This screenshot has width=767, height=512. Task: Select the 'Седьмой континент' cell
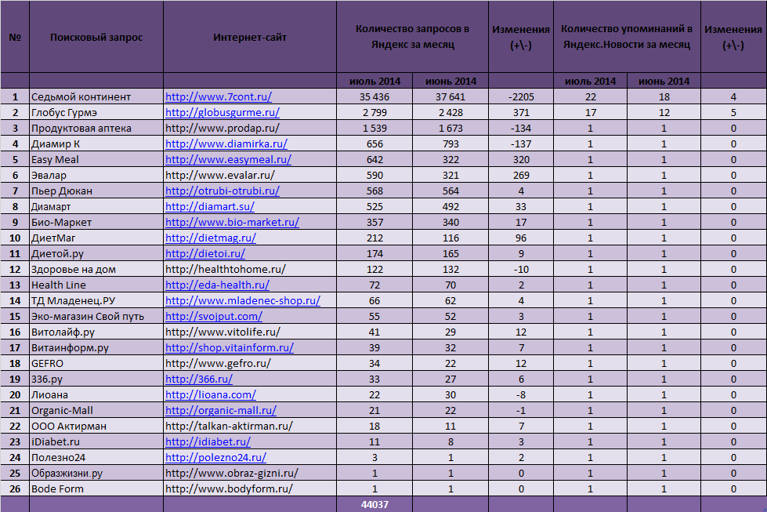point(96,97)
